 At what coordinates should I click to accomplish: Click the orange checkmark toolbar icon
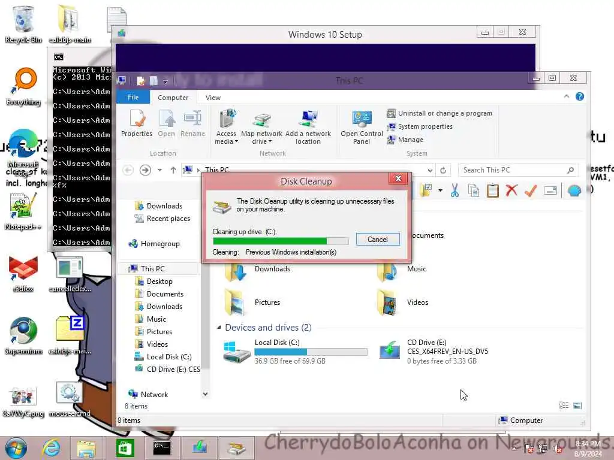(x=531, y=191)
